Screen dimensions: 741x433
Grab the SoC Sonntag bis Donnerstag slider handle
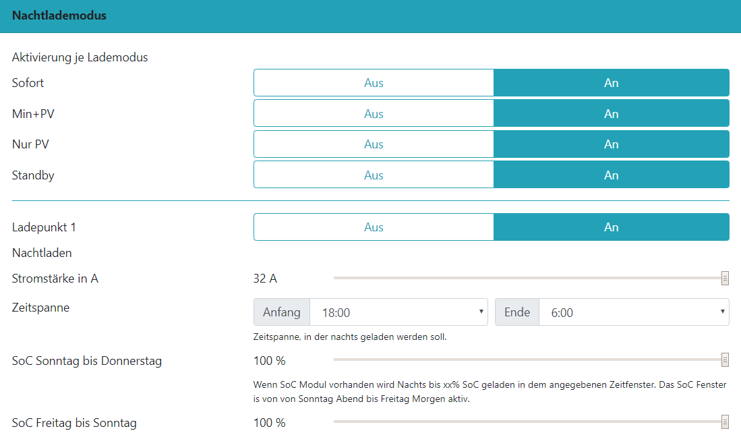(x=725, y=360)
